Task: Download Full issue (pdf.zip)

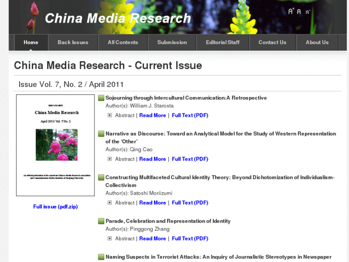Action: click(x=55, y=207)
